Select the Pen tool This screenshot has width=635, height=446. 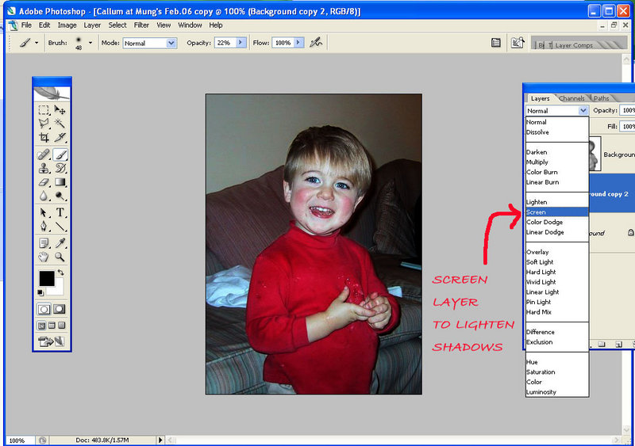coord(44,226)
